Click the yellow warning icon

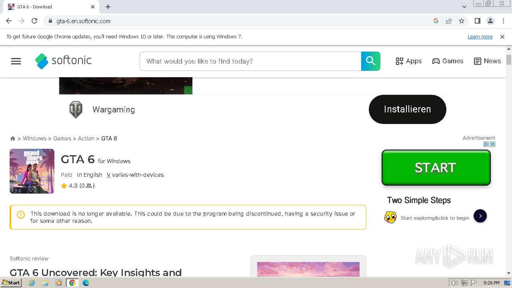point(21,215)
